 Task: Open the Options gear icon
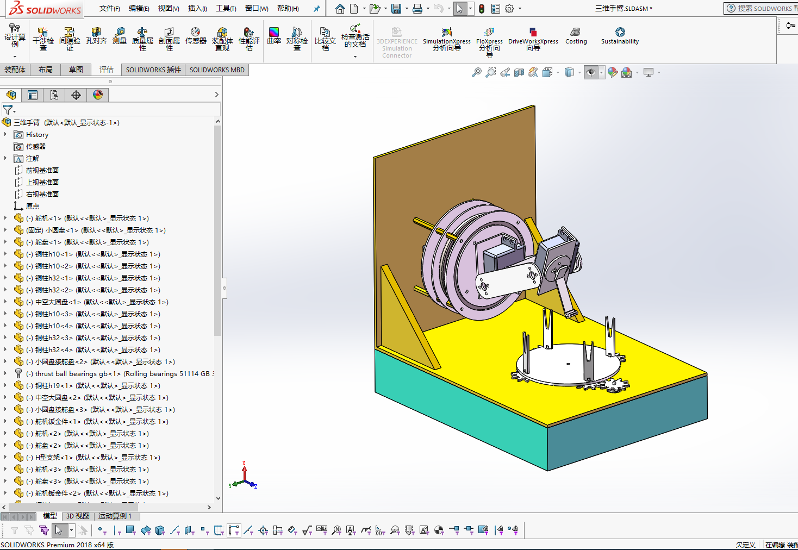click(x=509, y=9)
